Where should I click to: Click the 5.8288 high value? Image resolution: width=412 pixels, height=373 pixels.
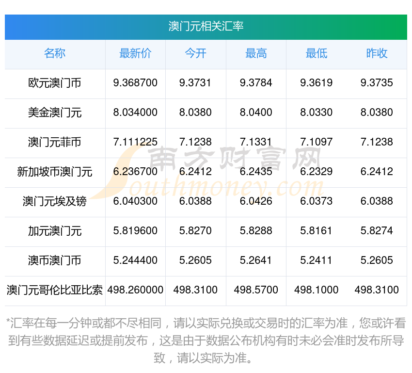256,231
